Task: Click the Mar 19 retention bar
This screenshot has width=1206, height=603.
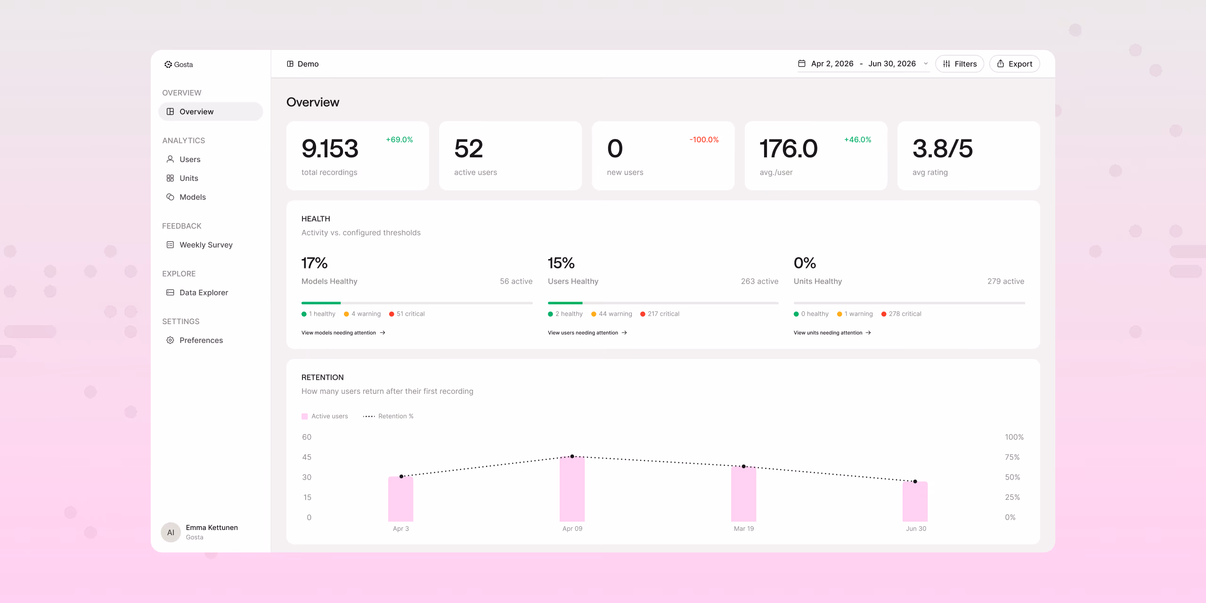Action: (x=743, y=494)
